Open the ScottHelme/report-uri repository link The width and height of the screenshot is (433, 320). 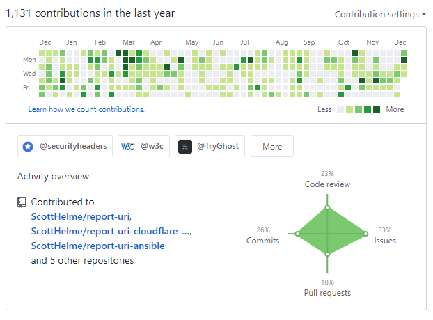pyautogui.click(x=81, y=216)
